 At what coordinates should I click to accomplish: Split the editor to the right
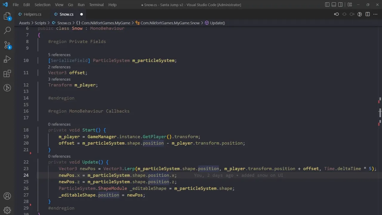pyautogui.click(x=368, y=14)
